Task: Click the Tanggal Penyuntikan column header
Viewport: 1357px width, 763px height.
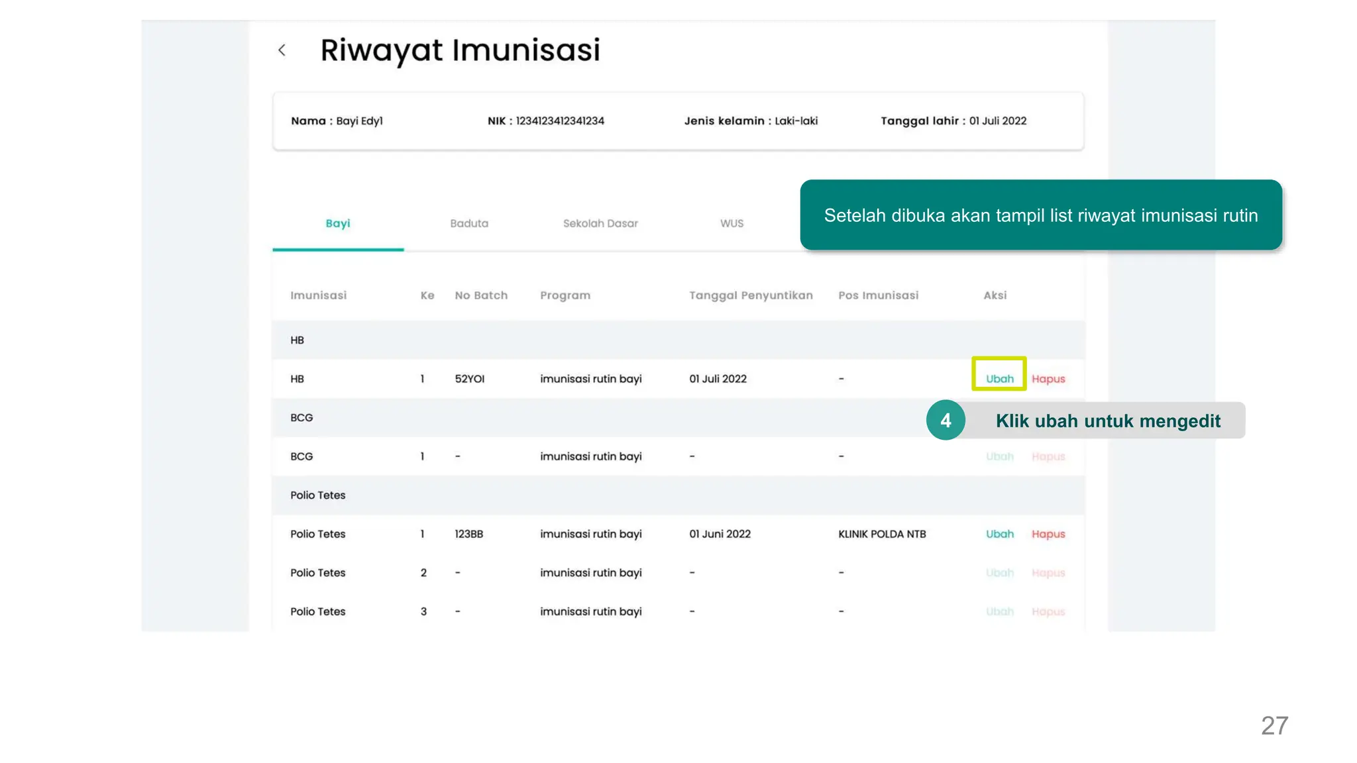Action: 751,295
